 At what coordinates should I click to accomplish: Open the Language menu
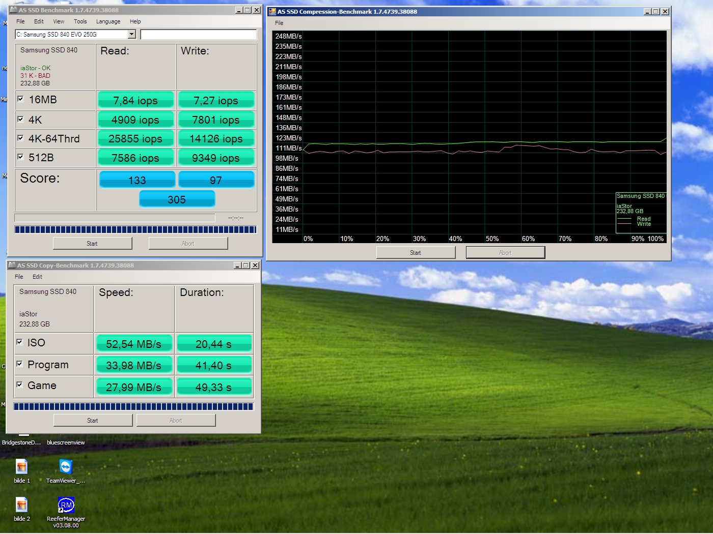click(x=108, y=21)
